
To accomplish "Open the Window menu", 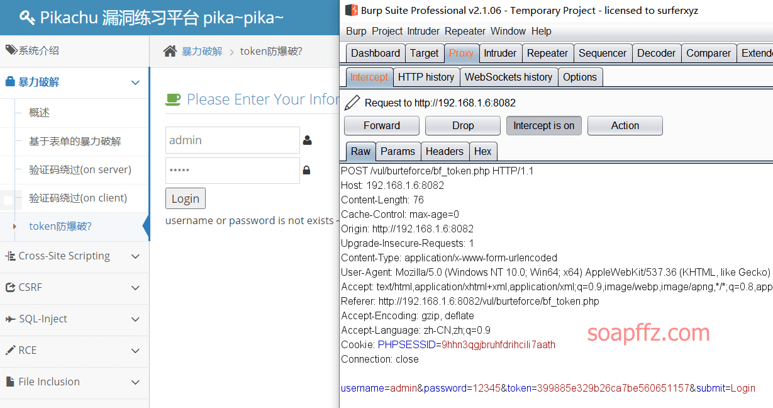I will [508, 31].
